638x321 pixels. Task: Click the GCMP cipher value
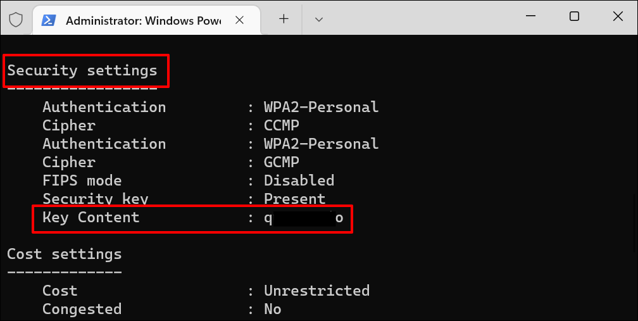pyautogui.click(x=282, y=162)
